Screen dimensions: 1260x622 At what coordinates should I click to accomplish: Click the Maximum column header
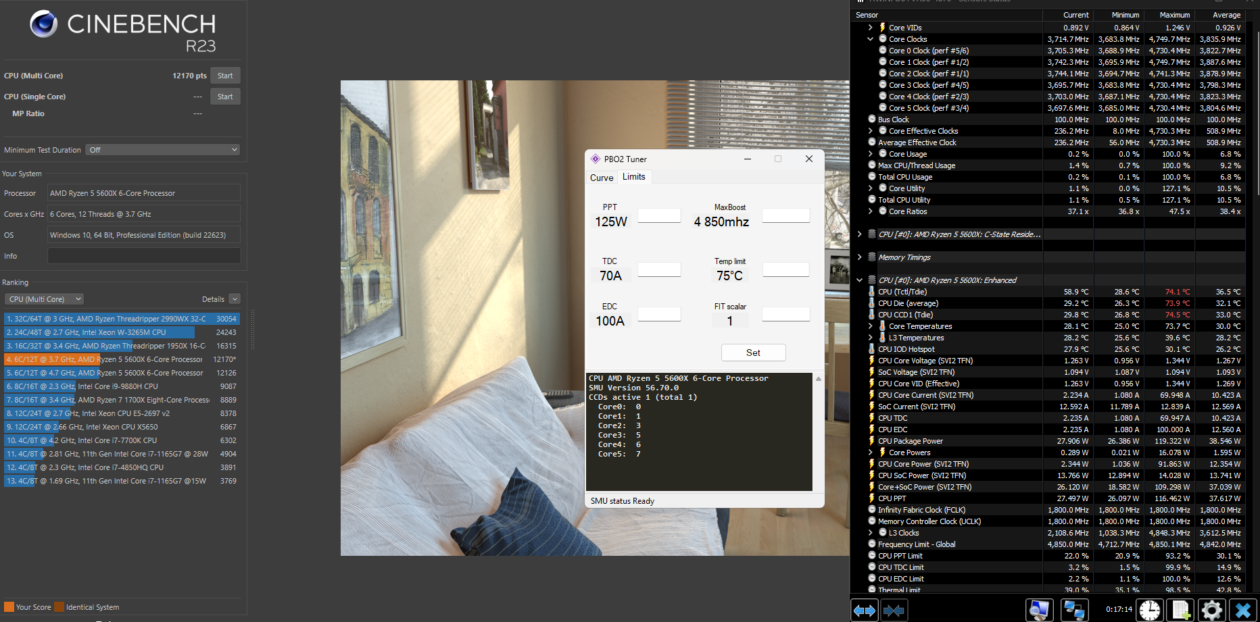click(1169, 15)
